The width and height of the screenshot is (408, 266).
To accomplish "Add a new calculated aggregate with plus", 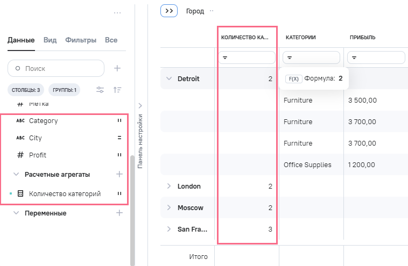I will 119,174.
